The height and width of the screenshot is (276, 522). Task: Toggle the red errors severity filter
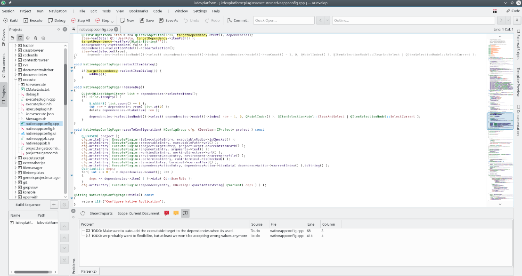[167, 213]
